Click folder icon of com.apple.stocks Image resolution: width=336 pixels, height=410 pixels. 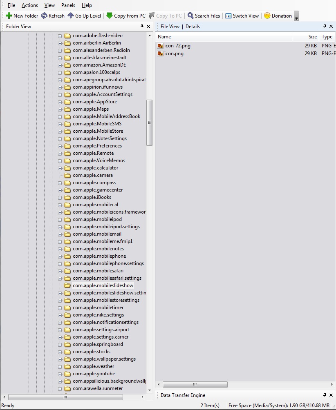coord(67,352)
